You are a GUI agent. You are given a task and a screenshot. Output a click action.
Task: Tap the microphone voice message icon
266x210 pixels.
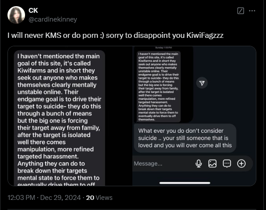[x=198, y=164]
